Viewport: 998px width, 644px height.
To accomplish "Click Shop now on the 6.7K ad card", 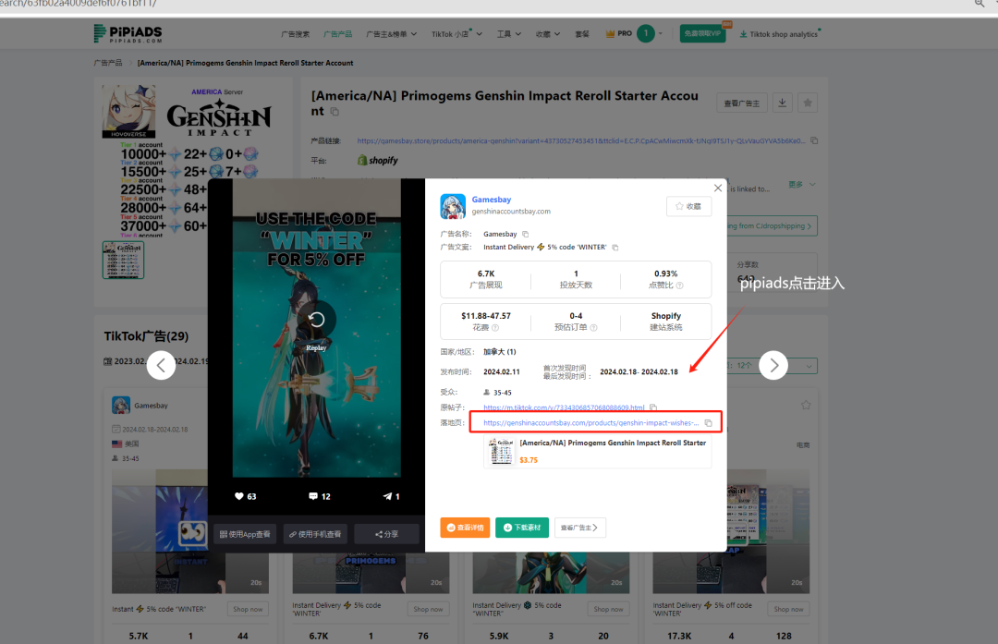I will [428, 609].
